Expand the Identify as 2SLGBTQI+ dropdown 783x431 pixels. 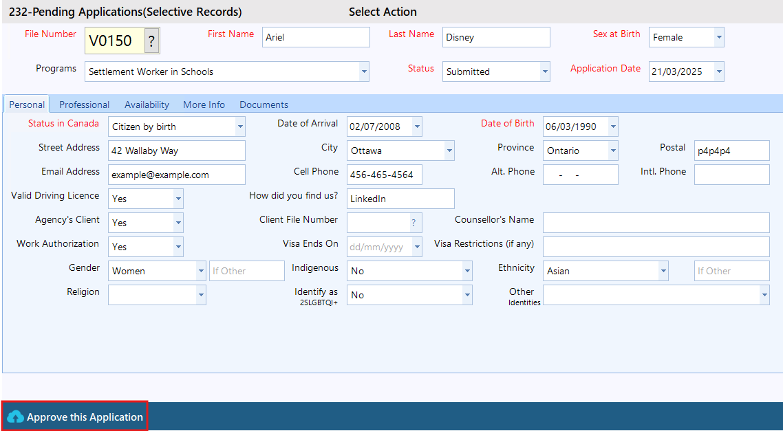[x=467, y=295]
